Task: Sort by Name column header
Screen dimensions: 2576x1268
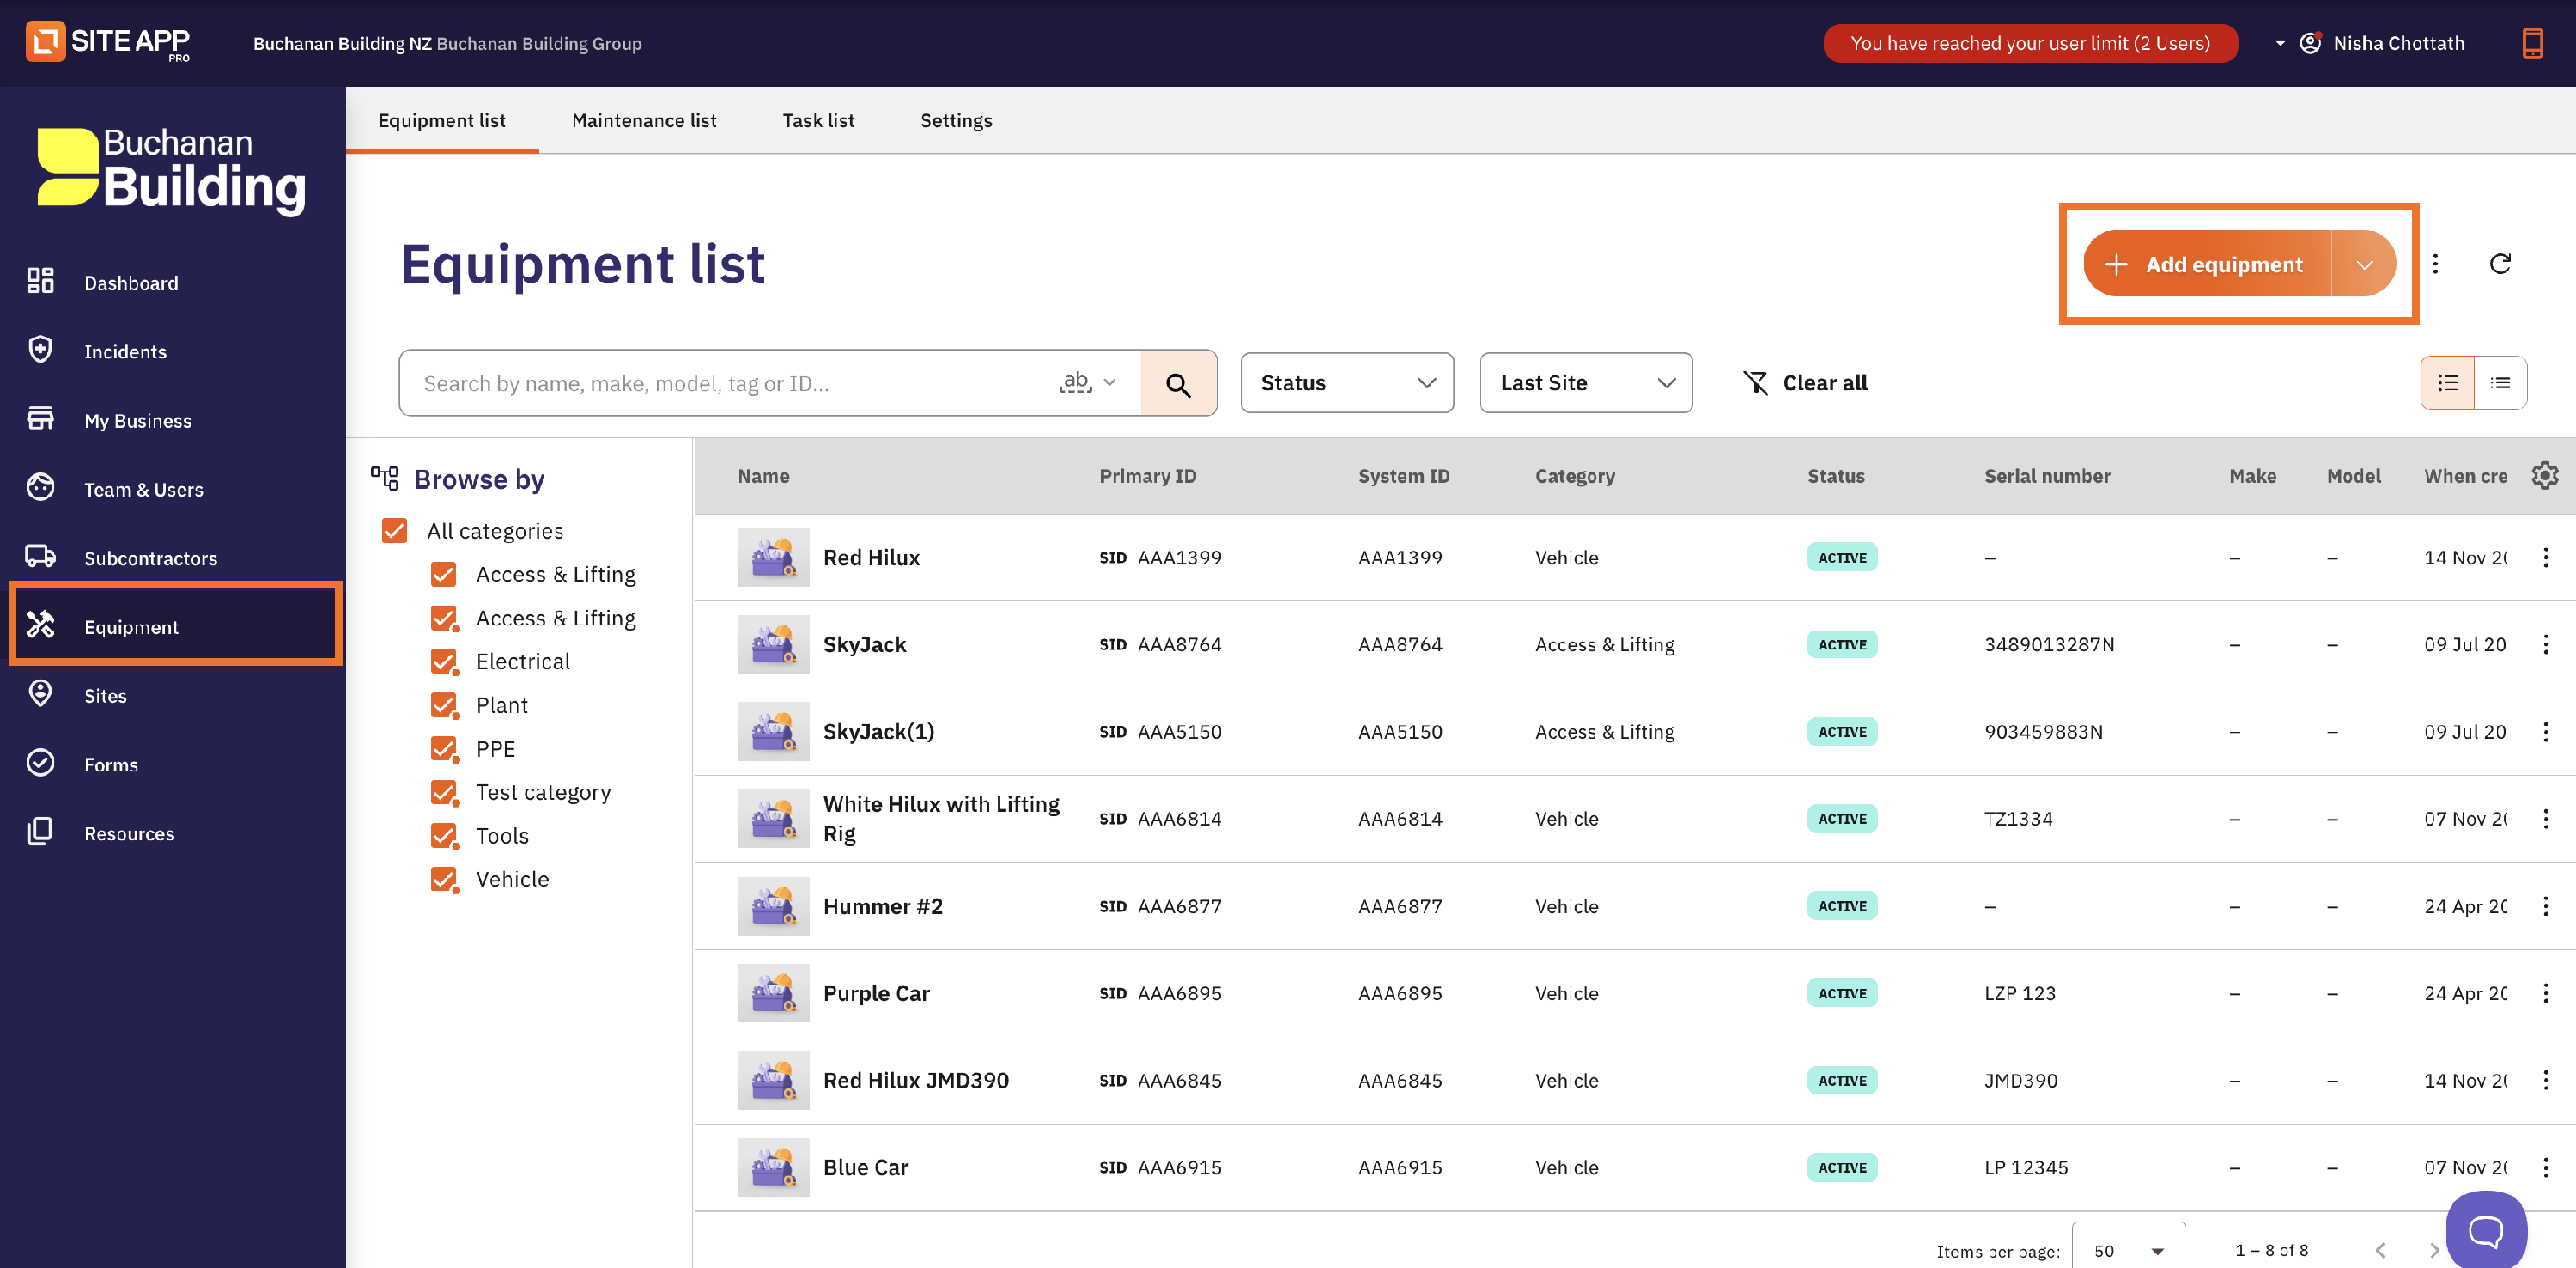Action: pos(764,477)
